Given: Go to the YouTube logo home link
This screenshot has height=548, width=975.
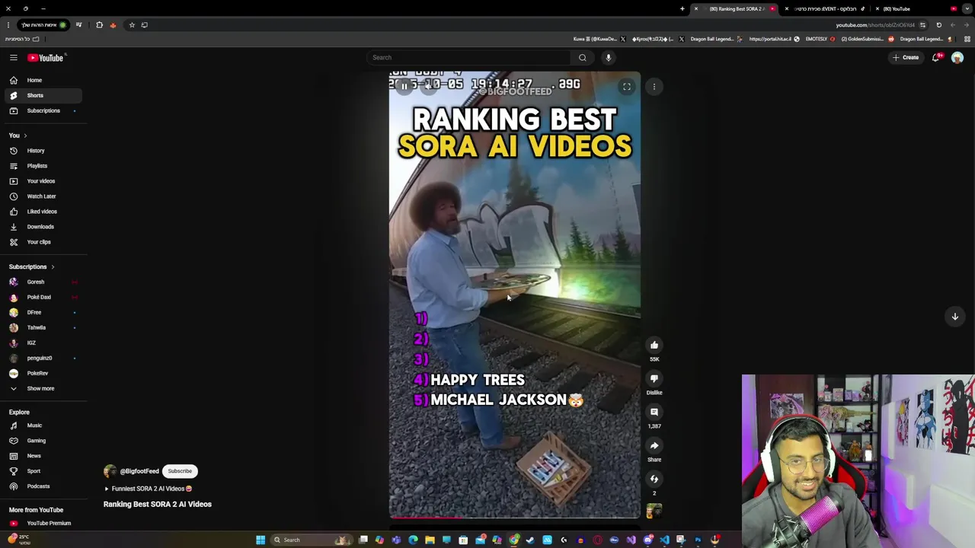Looking at the screenshot, I should coord(46,58).
